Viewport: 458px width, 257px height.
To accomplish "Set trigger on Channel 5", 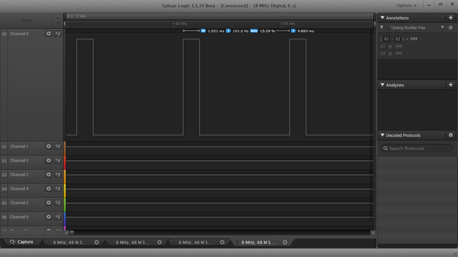I will pyautogui.click(x=58, y=203).
